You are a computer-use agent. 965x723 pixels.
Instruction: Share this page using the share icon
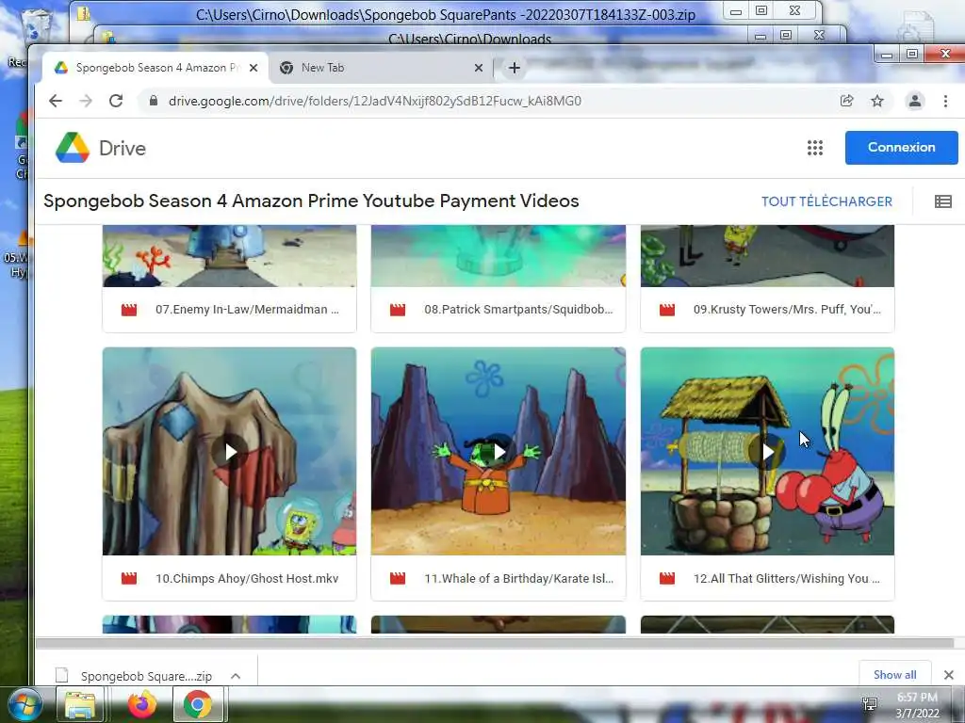click(847, 101)
